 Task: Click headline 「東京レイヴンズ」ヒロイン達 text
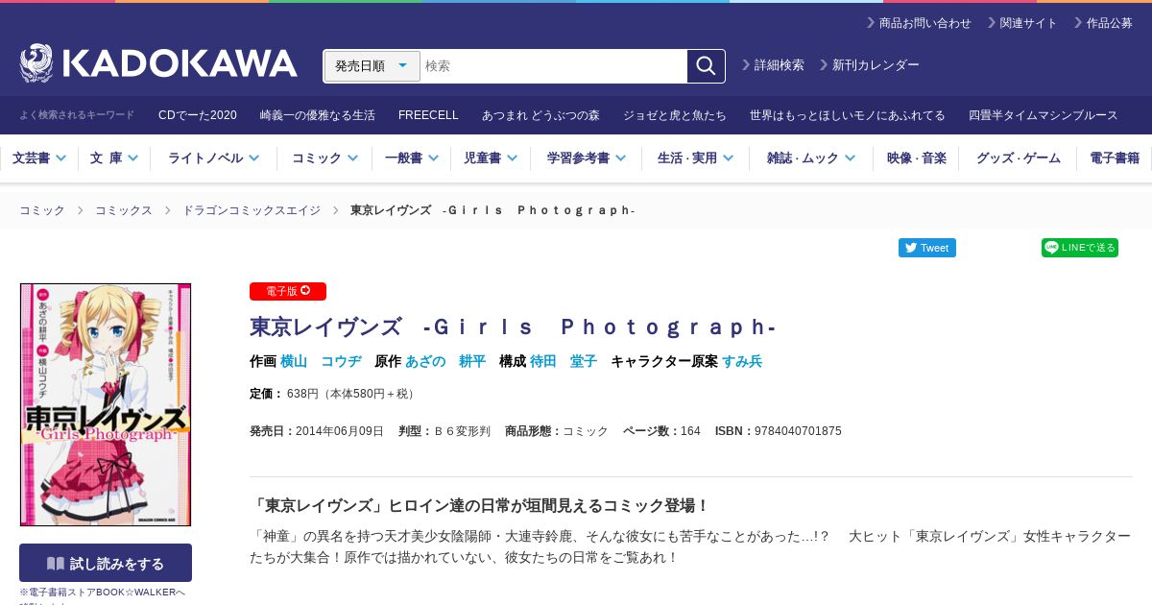tap(480, 505)
